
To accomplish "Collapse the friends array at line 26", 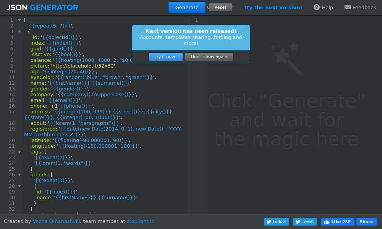I will click(x=19, y=174).
